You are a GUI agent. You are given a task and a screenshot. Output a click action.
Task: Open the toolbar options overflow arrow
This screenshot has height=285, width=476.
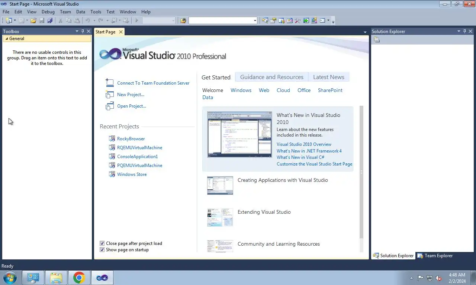tap(333, 21)
